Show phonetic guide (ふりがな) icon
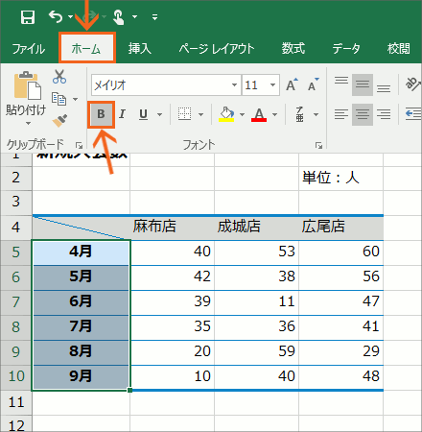The height and width of the screenshot is (432, 422). [x=299, y=114]
